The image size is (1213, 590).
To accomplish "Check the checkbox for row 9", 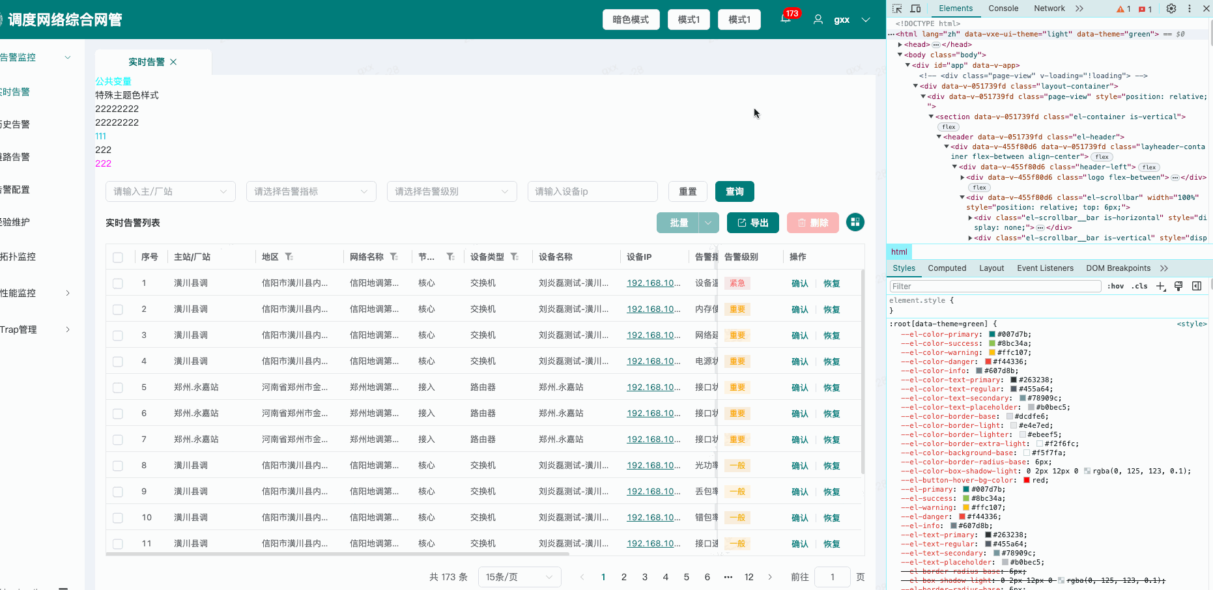I will pos(118,492).
